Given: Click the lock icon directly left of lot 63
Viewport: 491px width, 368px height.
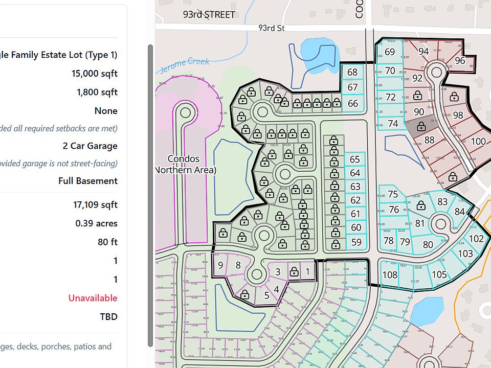Looking at the screenshot, I should click(334, 186).
